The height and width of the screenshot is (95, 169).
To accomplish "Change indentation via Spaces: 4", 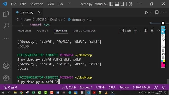I will point(86,87).
